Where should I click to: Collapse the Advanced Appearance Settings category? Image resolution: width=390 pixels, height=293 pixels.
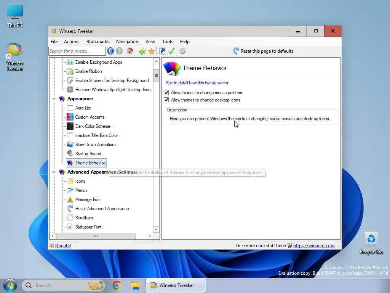(54, 172)
